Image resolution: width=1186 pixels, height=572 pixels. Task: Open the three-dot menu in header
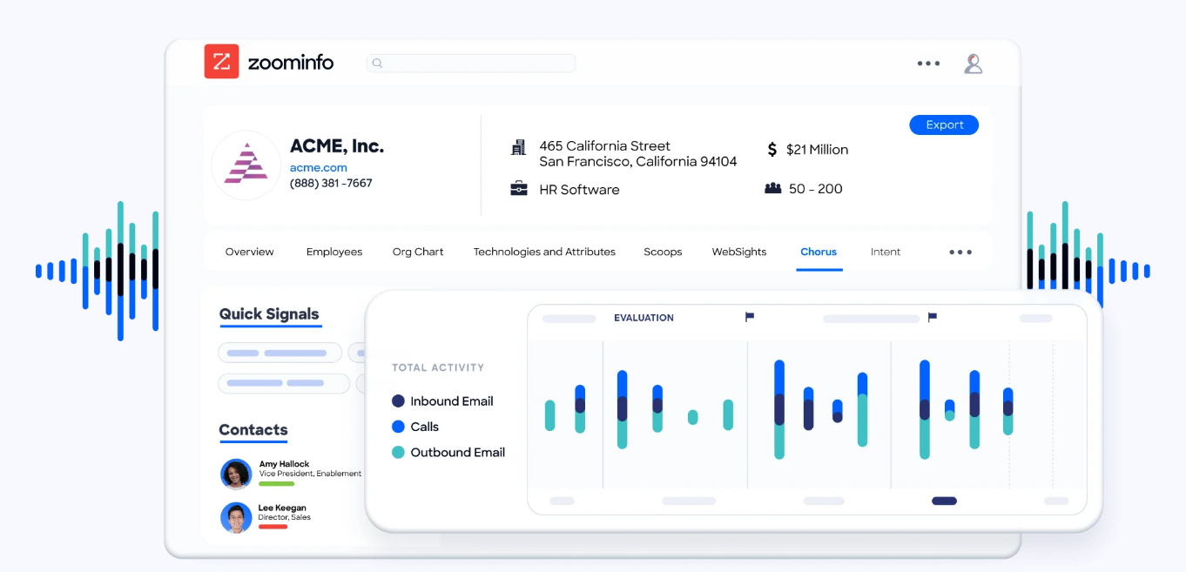[928, 64]
